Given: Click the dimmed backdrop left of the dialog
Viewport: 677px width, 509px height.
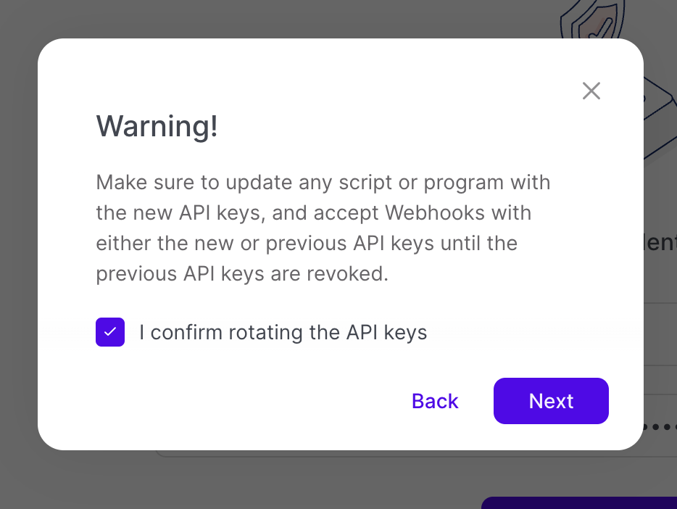Looking at the screenshot, I should coord(18,254).
